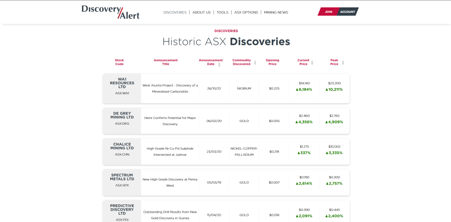Open the Discovery Alert logo home link
The image size is (451, 222).
pos(111,12)
